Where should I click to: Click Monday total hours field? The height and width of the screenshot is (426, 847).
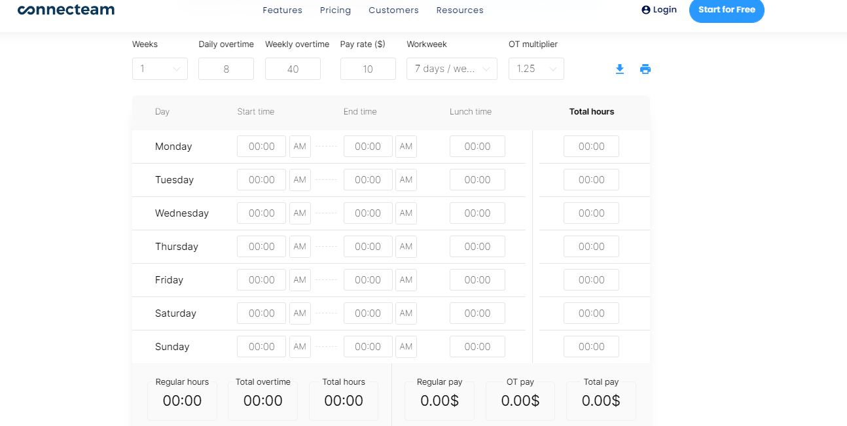click(x=591, y=147)
